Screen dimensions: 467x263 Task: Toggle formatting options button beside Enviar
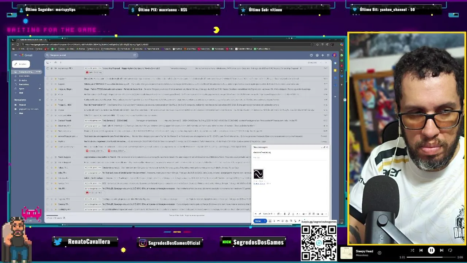coord(270,221)
